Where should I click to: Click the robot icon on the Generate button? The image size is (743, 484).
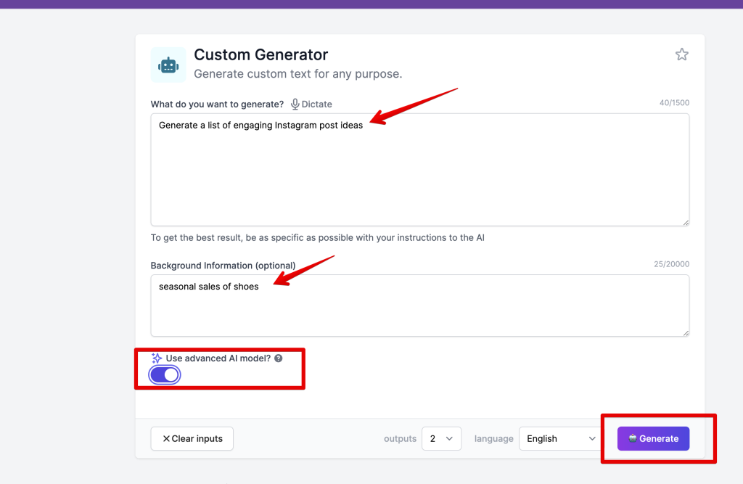[x=633, y=438]
